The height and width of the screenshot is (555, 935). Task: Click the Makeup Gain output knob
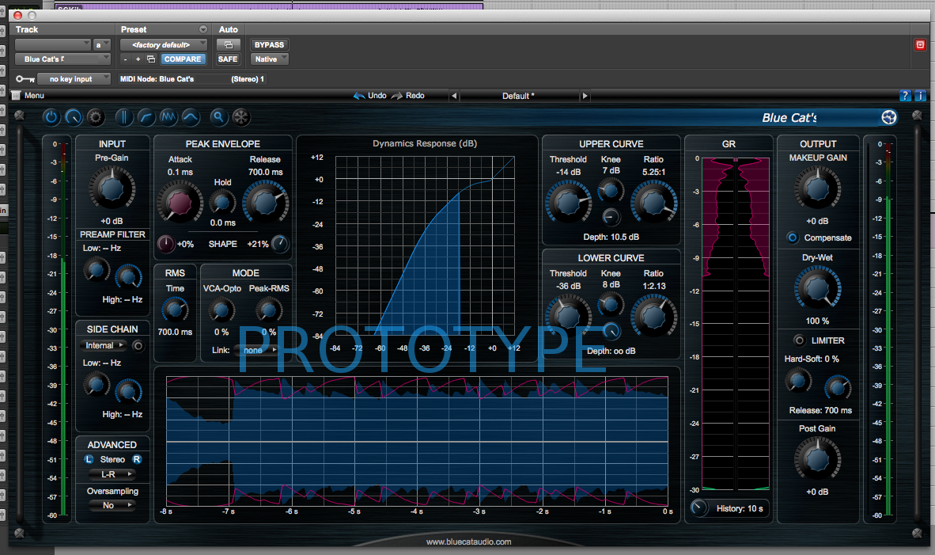coord(817,188)
